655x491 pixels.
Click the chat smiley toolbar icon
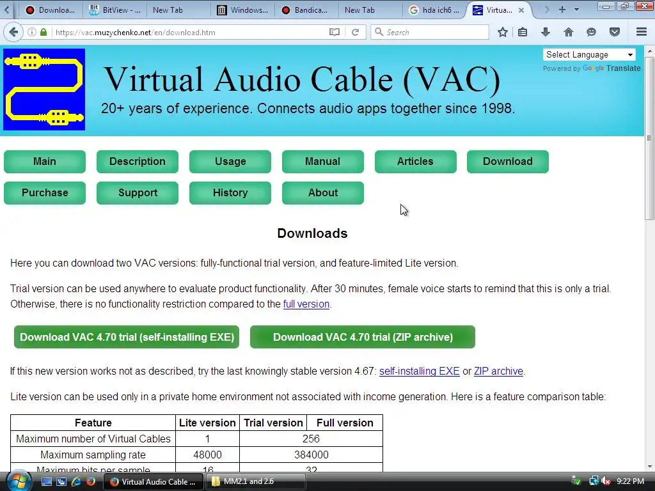591,32
